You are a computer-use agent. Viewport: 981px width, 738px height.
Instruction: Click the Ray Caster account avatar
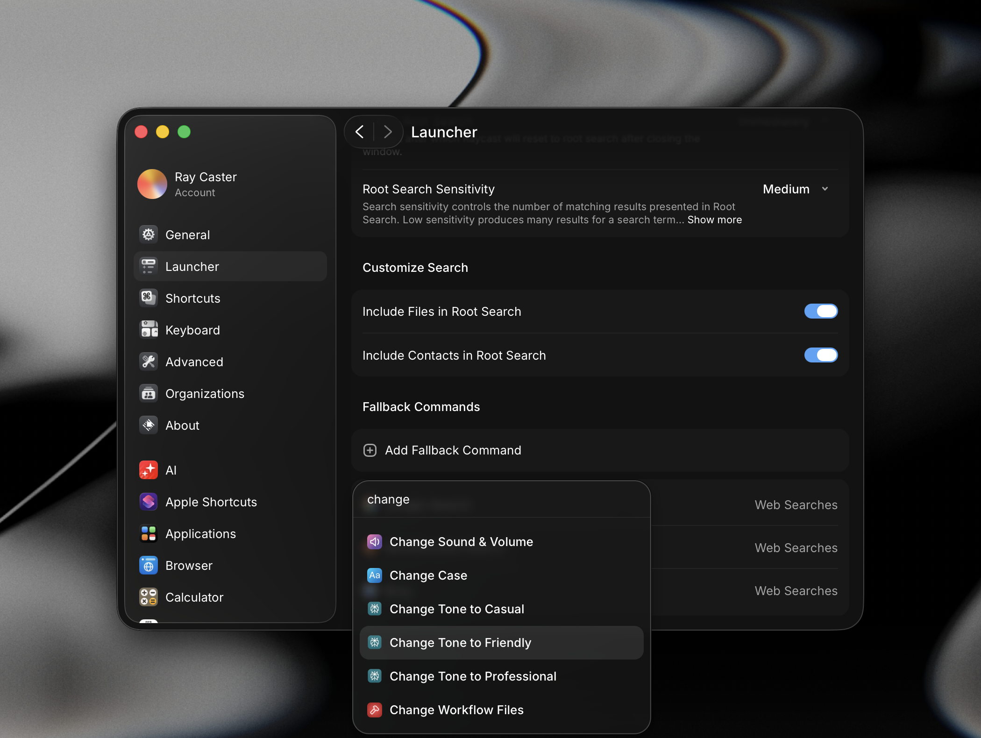coord(152,184)
